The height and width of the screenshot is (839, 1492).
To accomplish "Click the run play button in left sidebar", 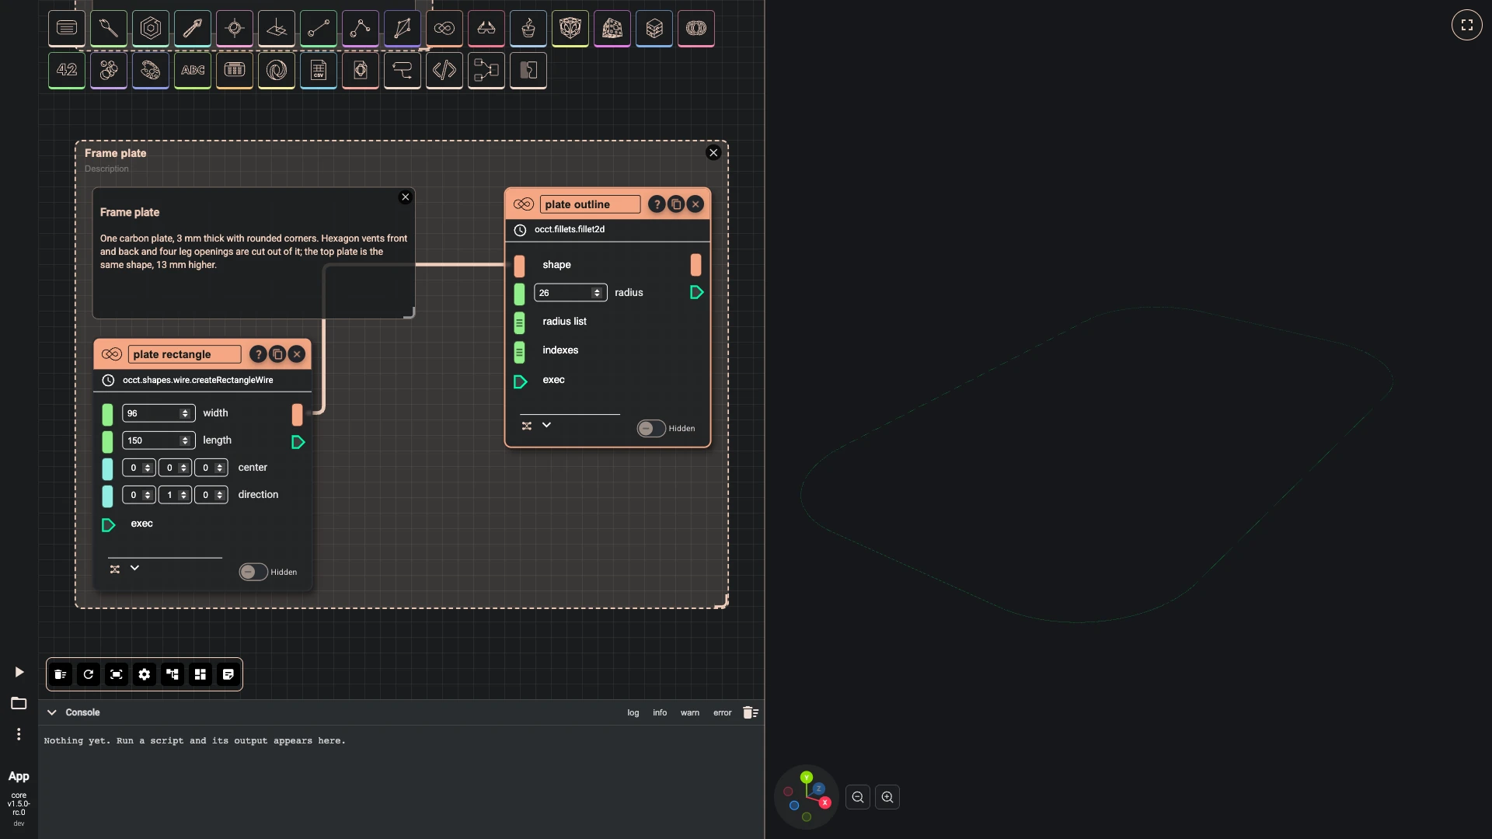I will 19,672.
